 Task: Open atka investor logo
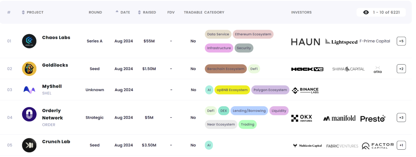click(x=377, y=70)
